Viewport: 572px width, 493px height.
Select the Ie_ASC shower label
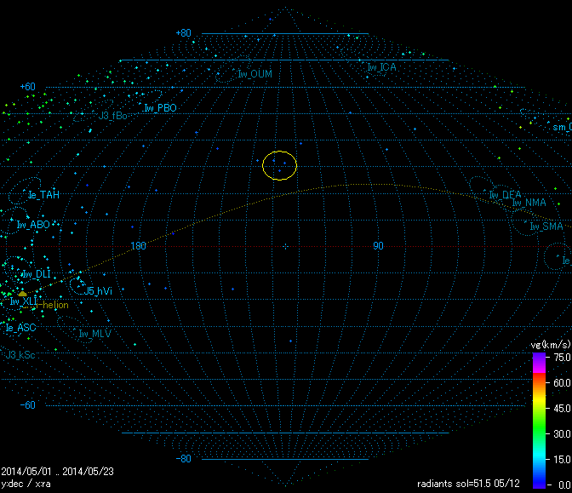click(x=20, y=328)
